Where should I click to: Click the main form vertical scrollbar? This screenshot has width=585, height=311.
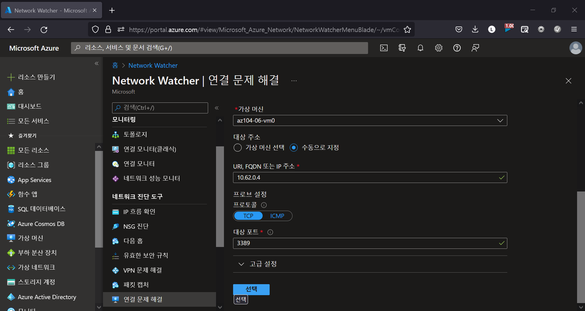(x=581, y=247)
